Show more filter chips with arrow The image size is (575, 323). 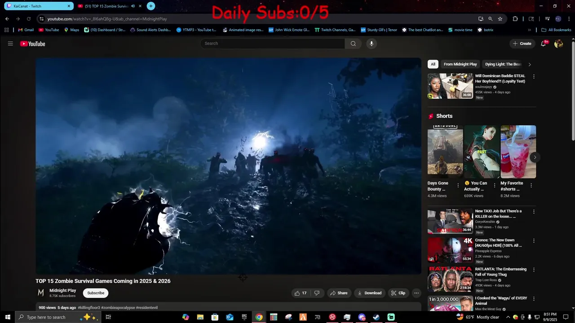point(530,64)
